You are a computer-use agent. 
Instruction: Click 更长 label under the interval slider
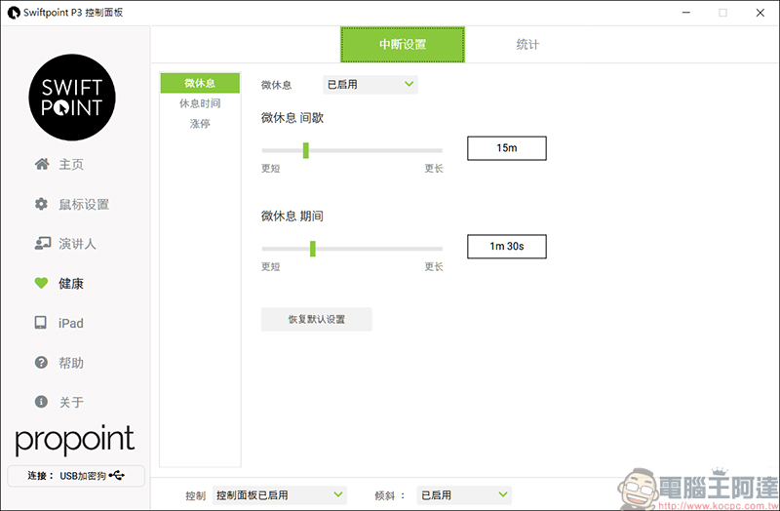coord(434,168)
